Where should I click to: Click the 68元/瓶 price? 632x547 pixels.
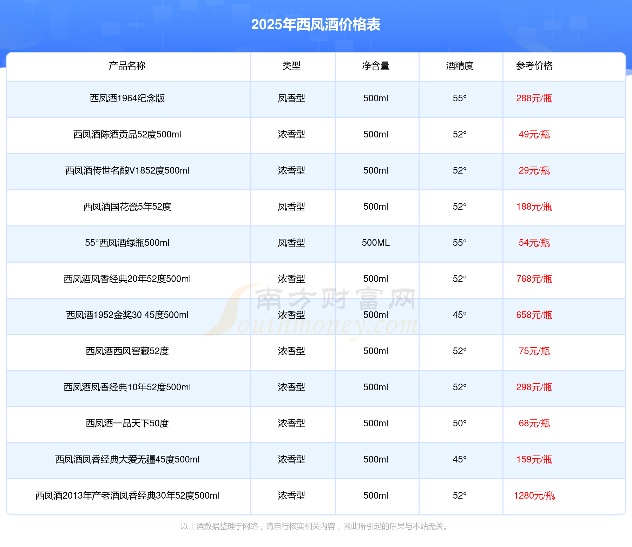pos(534,423)
